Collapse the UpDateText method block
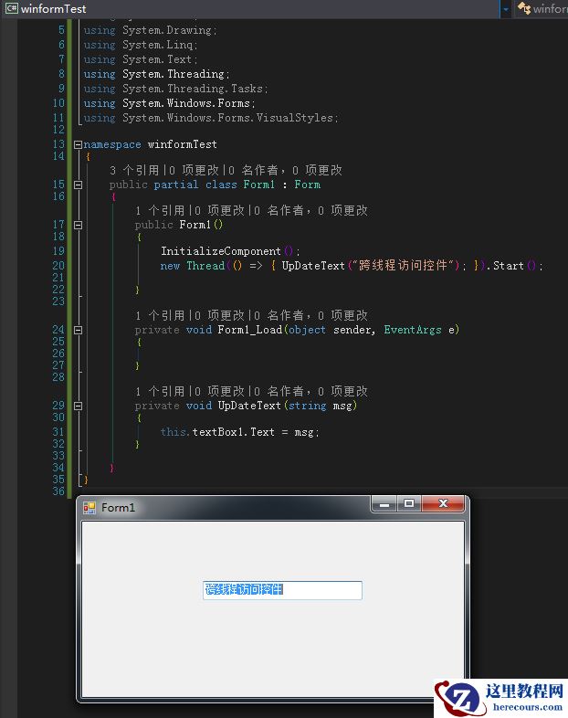The width and height of the screenshot is (568, 718). [78, 406]
